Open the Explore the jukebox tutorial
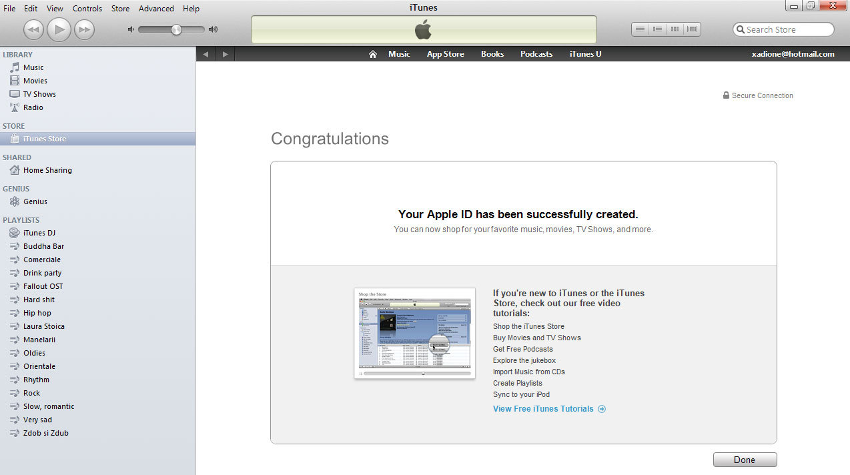The width and height of the screenshot is (850, 475). [524, 360]
